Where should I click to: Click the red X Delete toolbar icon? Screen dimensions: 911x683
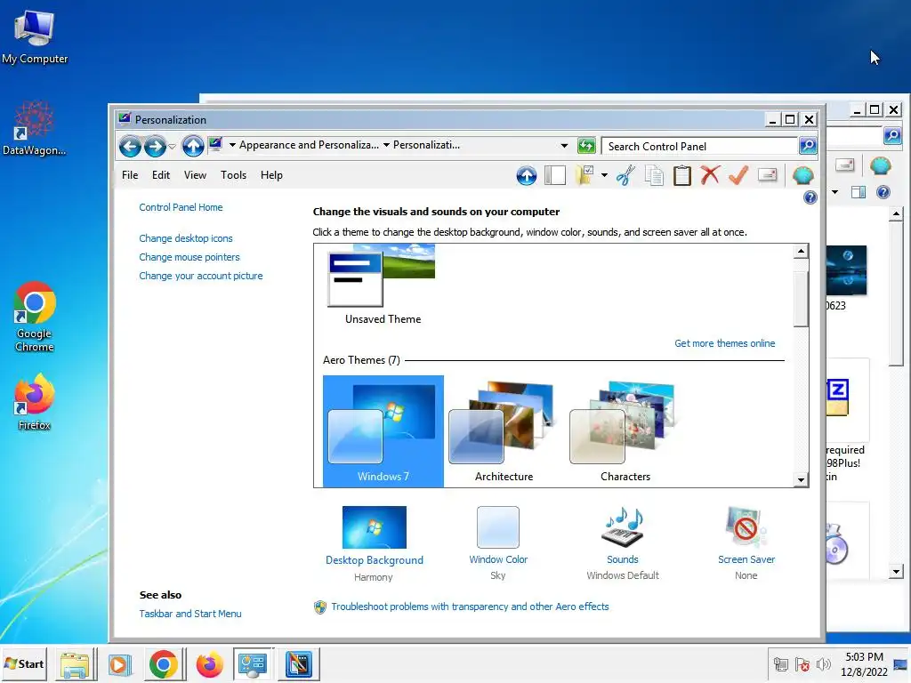(x=710, y=175)
